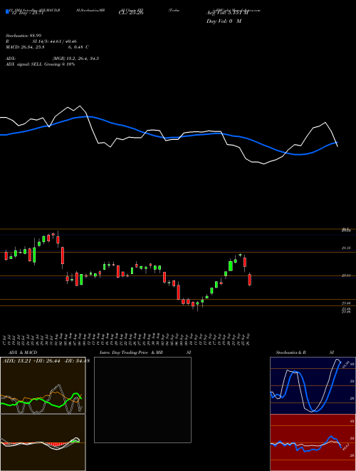Click the 25.01 price axis label
This screenshot has width=356, height=471.
(x=346, y=275)
